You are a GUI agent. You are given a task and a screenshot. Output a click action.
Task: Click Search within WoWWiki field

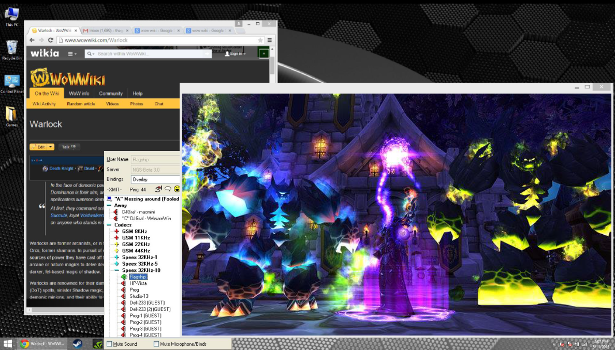(x=148, y=54)
